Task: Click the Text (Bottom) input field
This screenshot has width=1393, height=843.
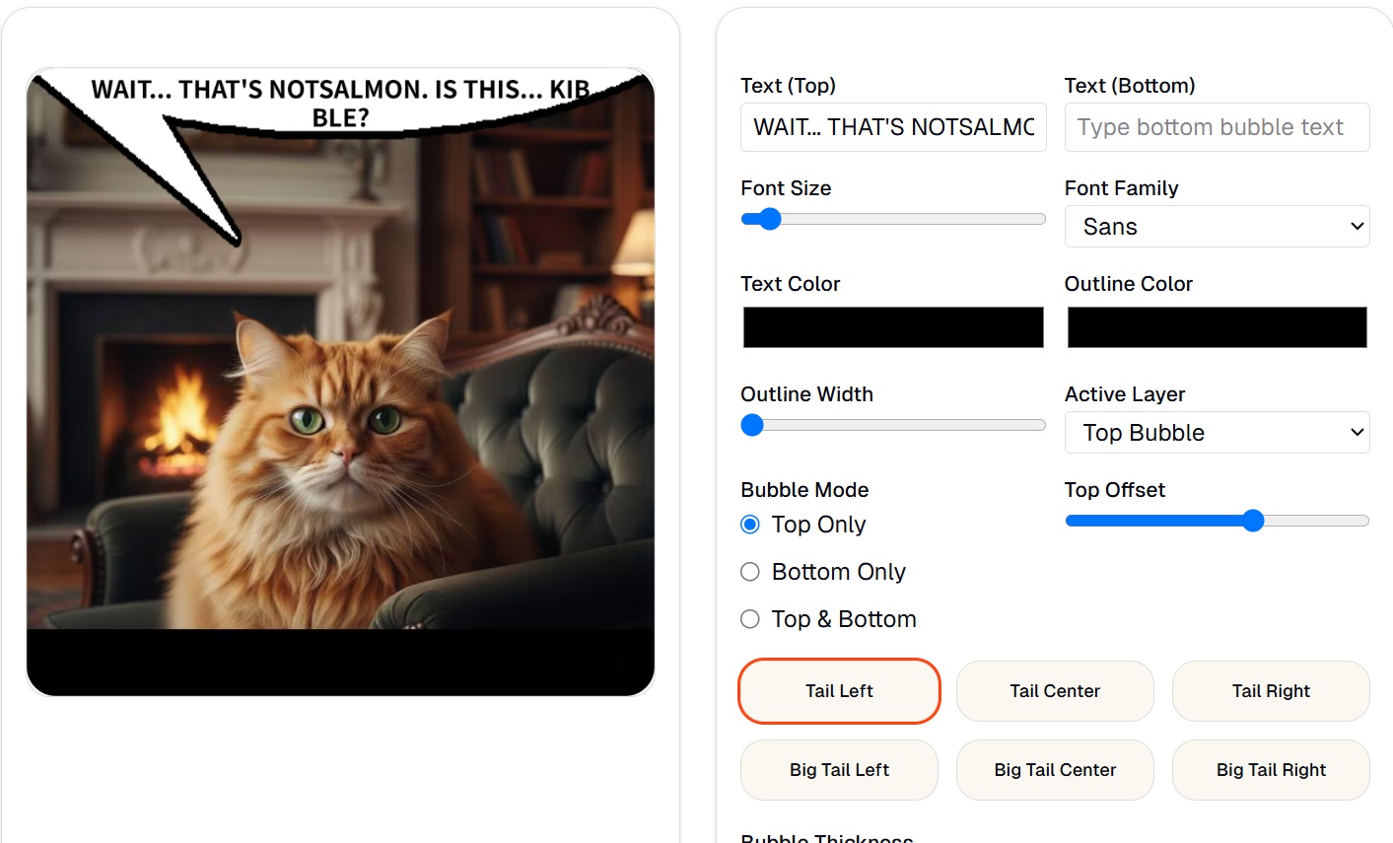Action: coord(1217,127)
